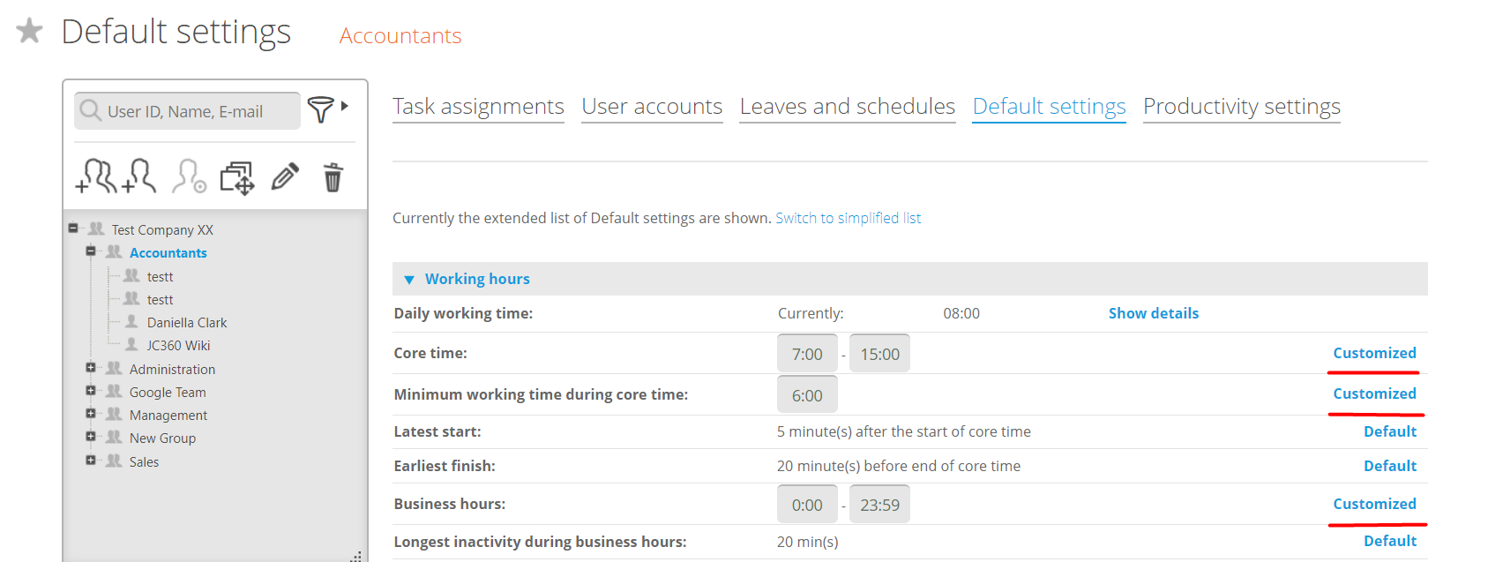Expand the Google Team group
The height and width of the screenshot is (562, 1488).
90,391
